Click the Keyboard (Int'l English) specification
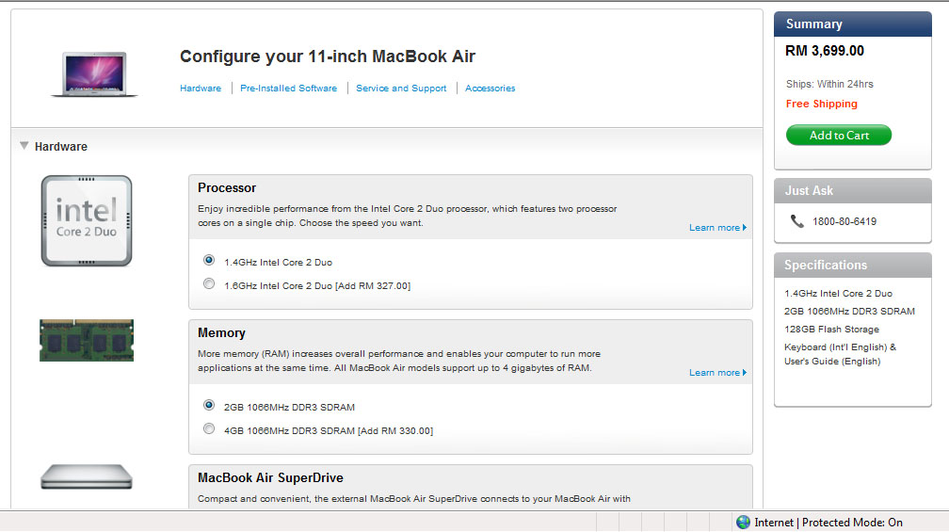The image size is (949, 532). pyautogui.click(x=840, y=354)
